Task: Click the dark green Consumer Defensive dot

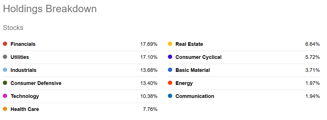Action: (5, 83)
